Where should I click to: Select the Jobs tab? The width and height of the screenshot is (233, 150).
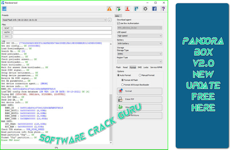coord(118,16)
